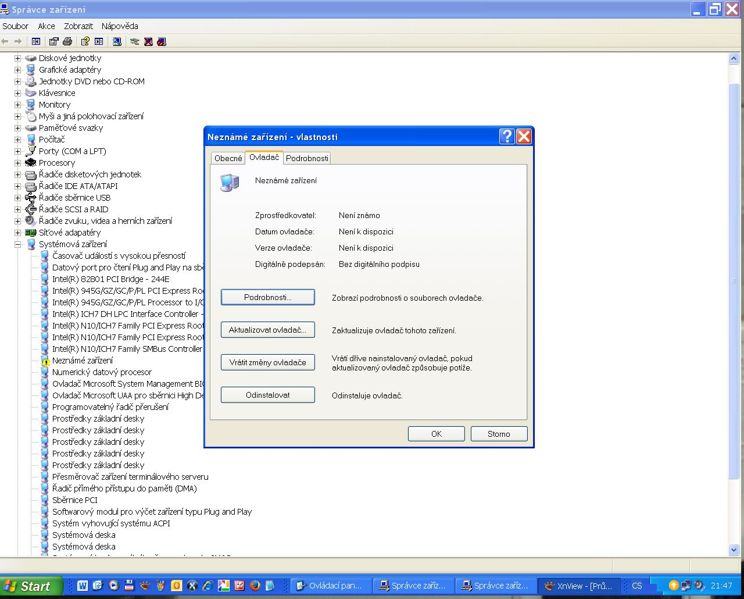This screenshot has width=744, height=599.
Task: Click the Update driver toolbar icon
Action: pyautogui.click(x=135, y=41)
